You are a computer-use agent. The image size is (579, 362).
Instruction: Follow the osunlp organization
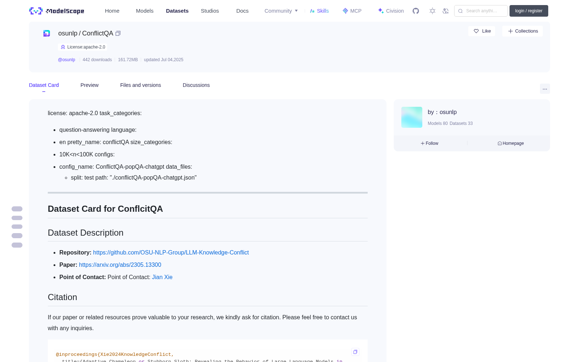point(430,143)
